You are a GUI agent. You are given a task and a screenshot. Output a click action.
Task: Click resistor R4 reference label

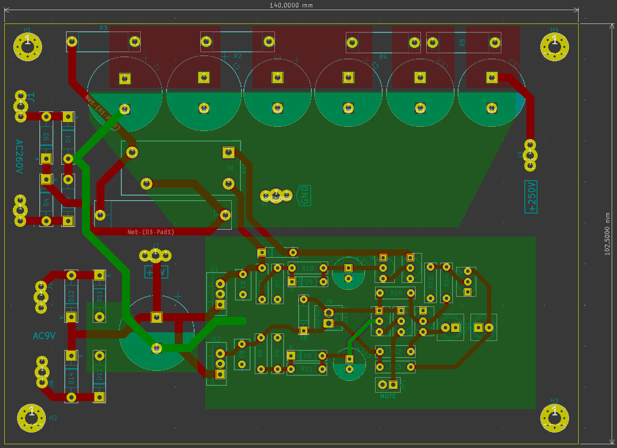(x=383, y=58)
